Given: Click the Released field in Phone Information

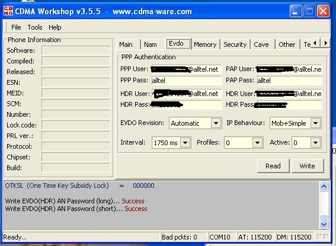Looking at the screenshot, I should 76,72.
